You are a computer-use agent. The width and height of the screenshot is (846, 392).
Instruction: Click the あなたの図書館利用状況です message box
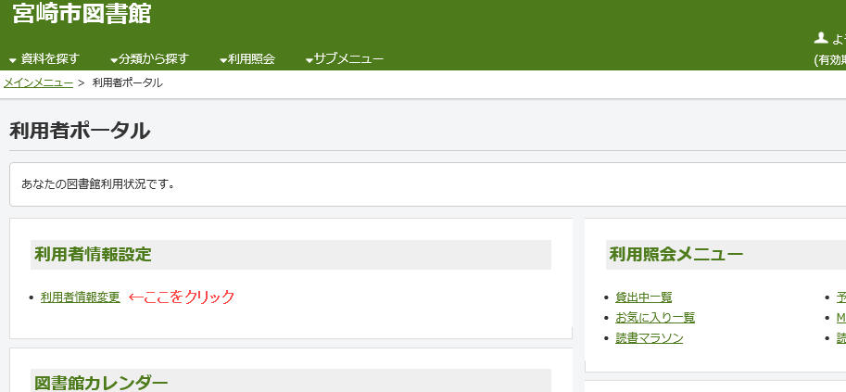click(427, 184)
